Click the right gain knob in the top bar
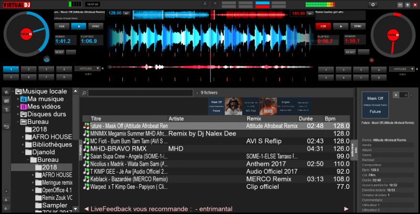 [215, 4]
